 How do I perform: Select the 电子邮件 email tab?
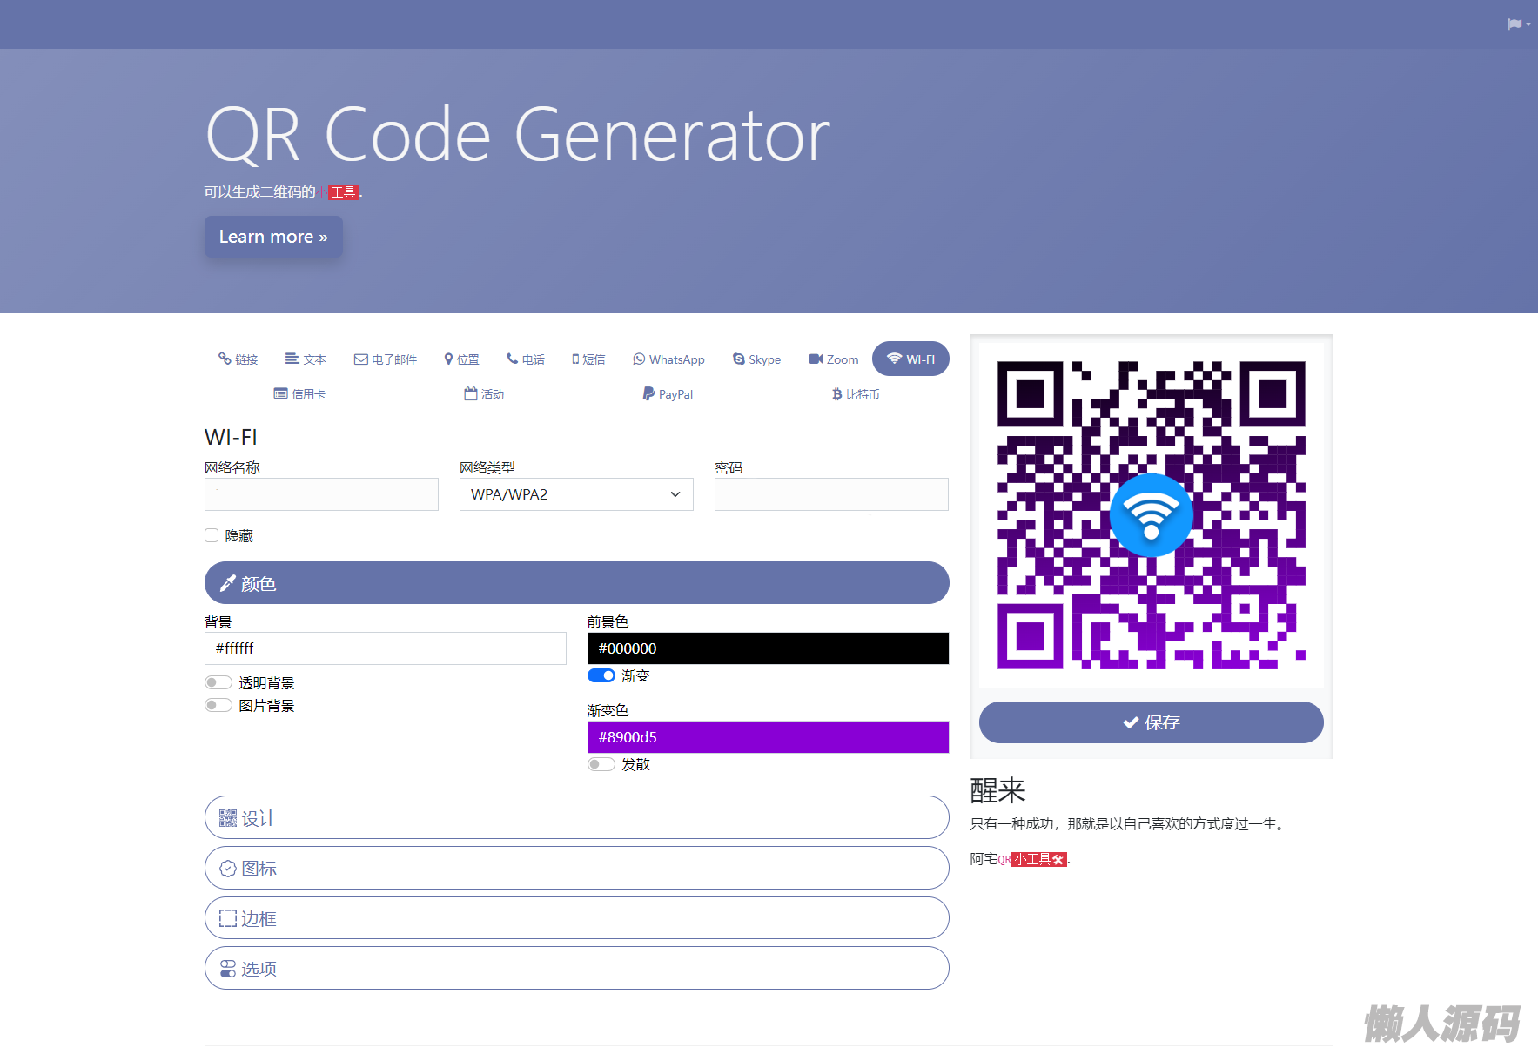[386, 359]
